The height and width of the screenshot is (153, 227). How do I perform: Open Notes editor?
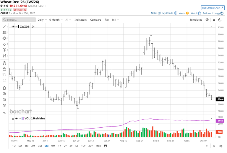coord(156,13)
